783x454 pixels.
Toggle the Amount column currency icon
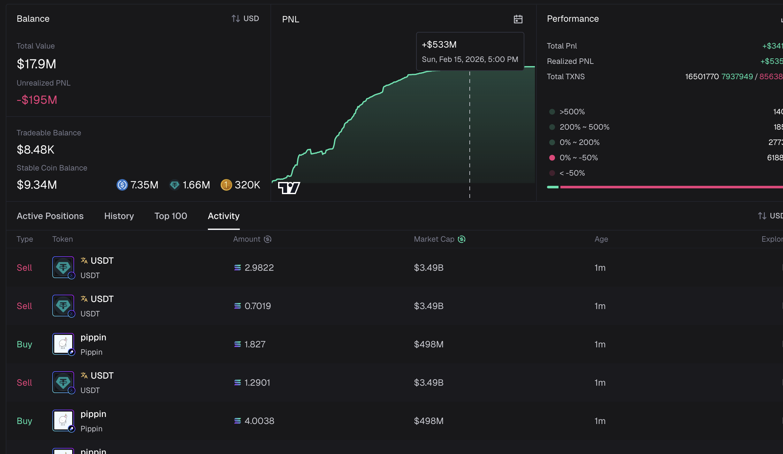pos(268,239)
